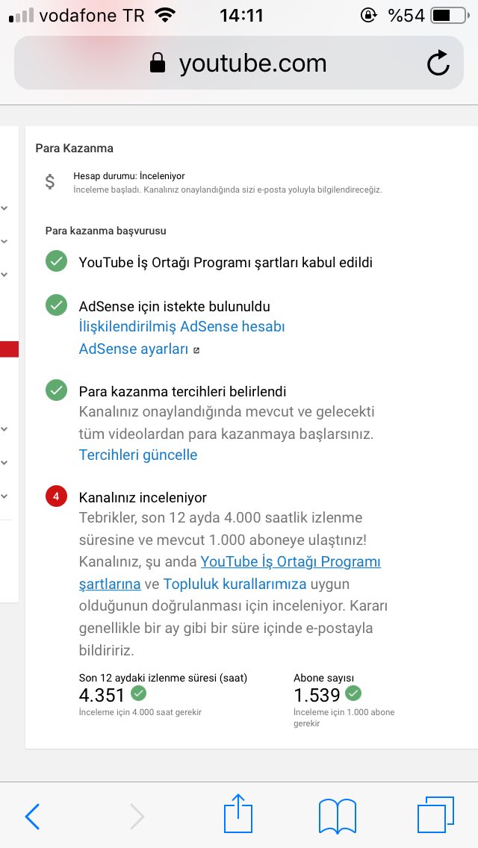
Task: Select the 4.351 watch hours value
Action: [x=102, y=695]
